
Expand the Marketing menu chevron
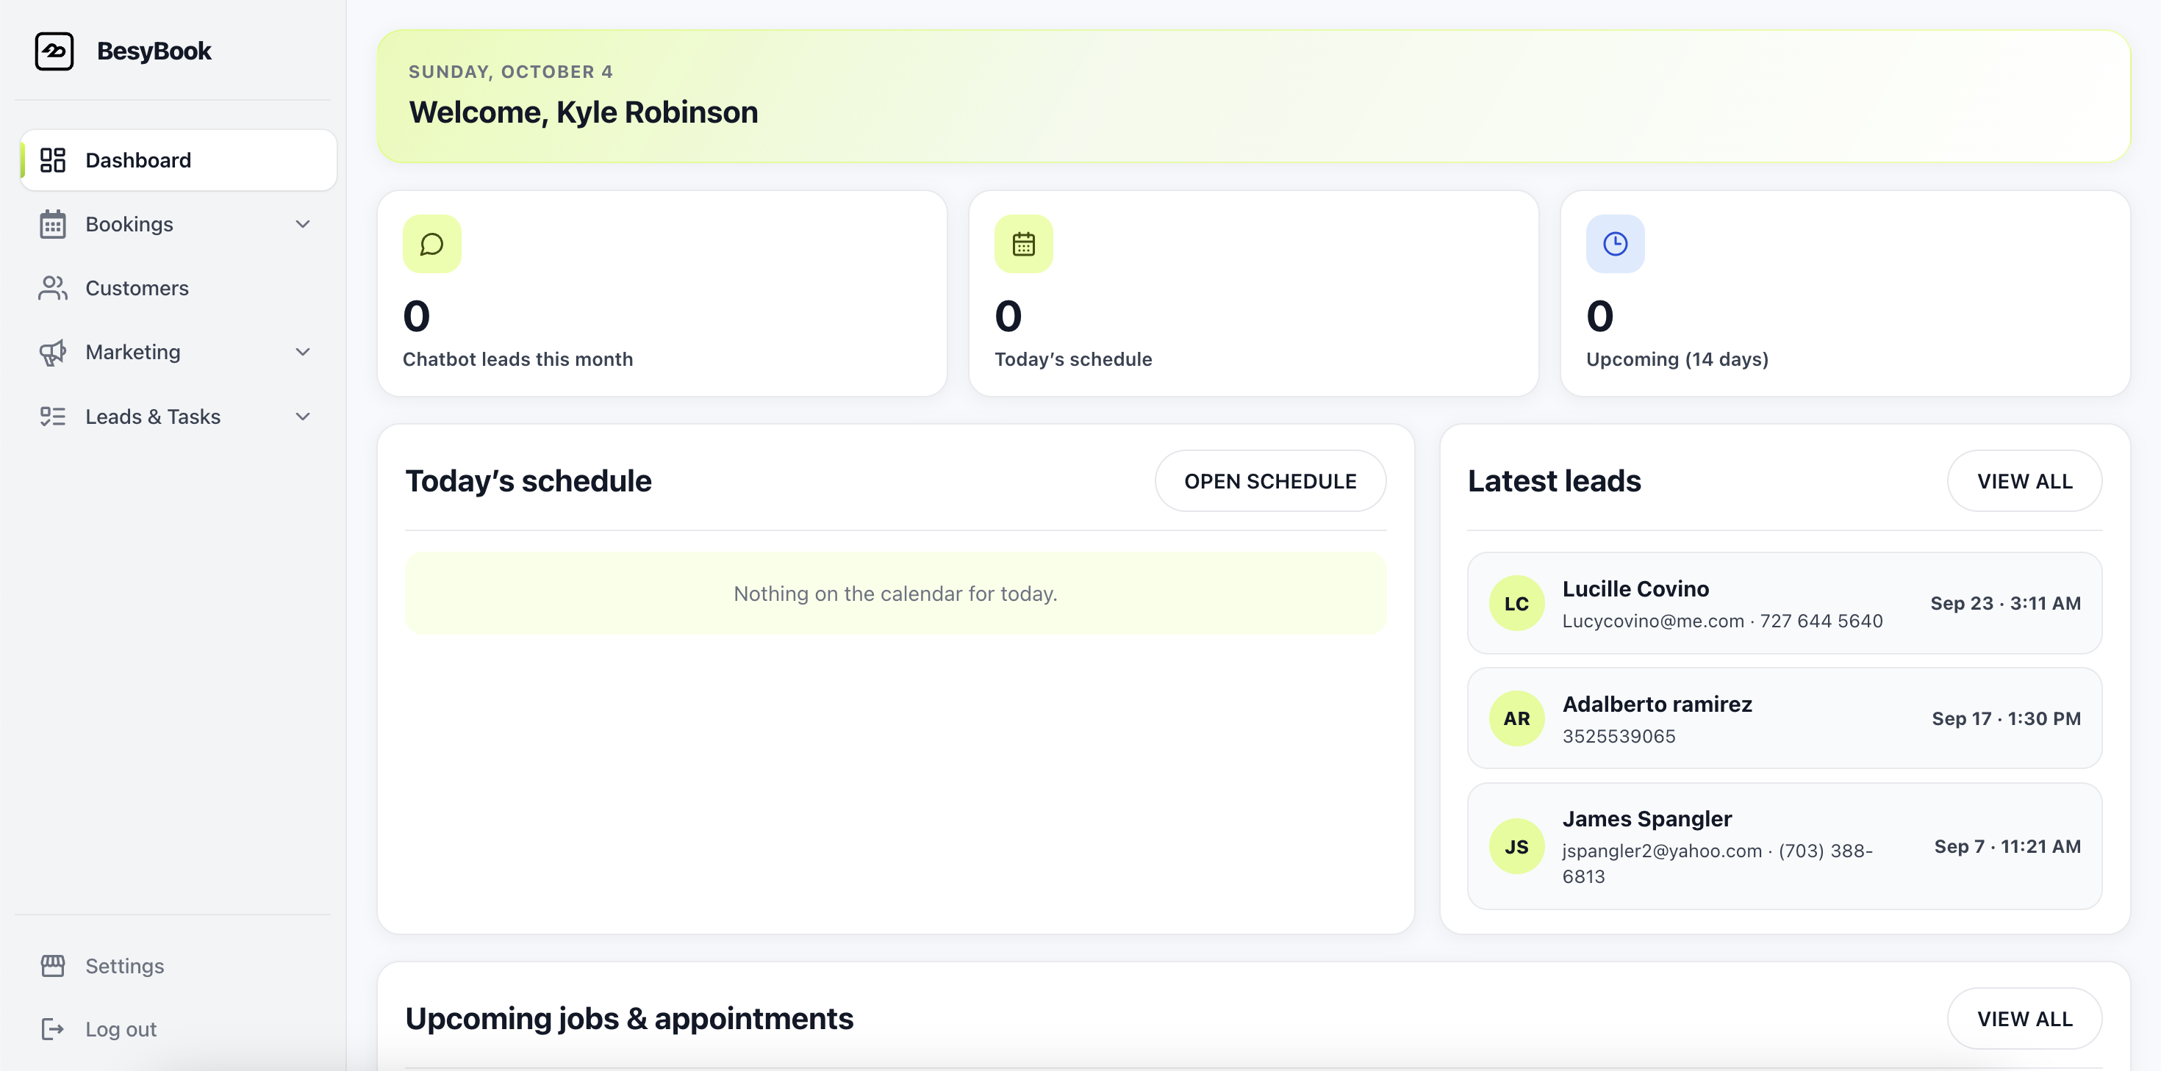point(303,353)
